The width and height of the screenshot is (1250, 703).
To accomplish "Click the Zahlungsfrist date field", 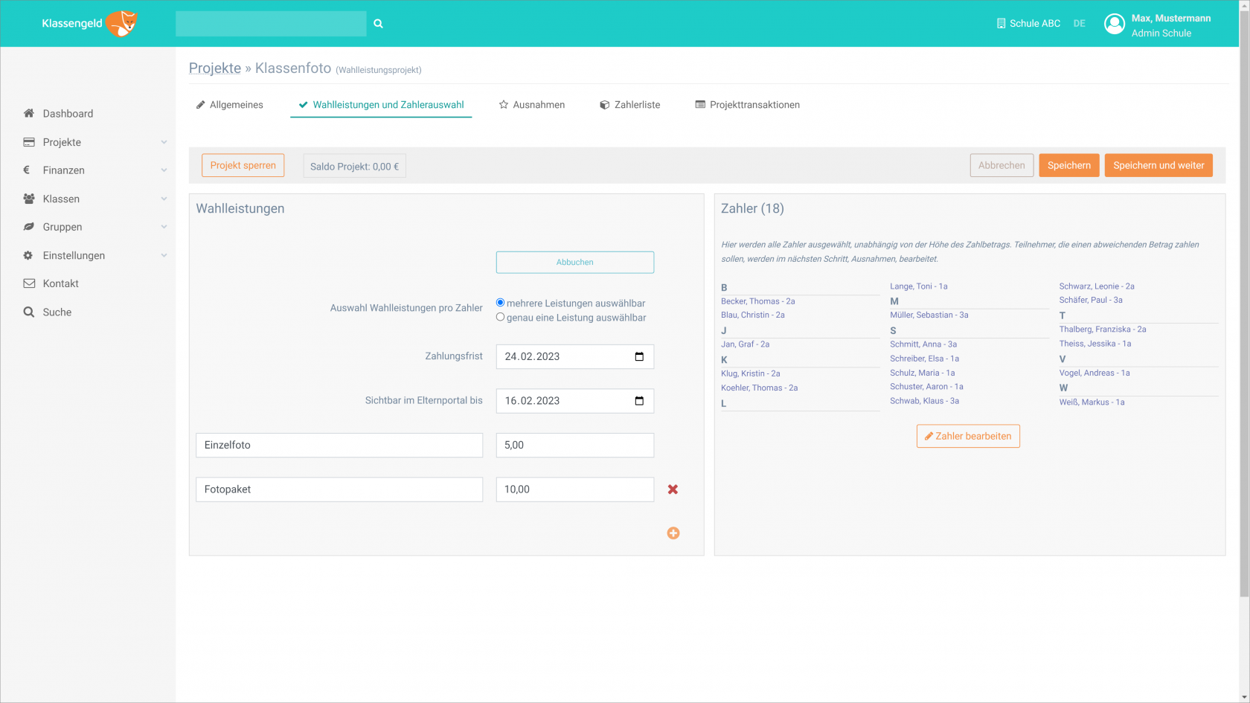I will [575, 356].
